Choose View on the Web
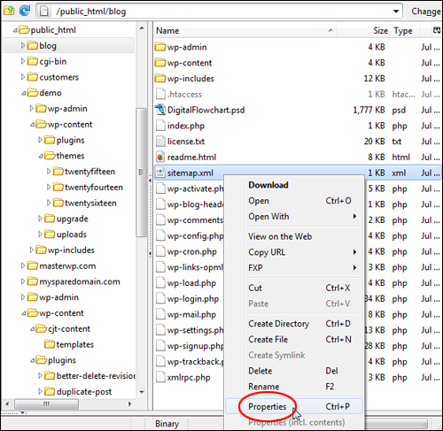 [294, 236]
